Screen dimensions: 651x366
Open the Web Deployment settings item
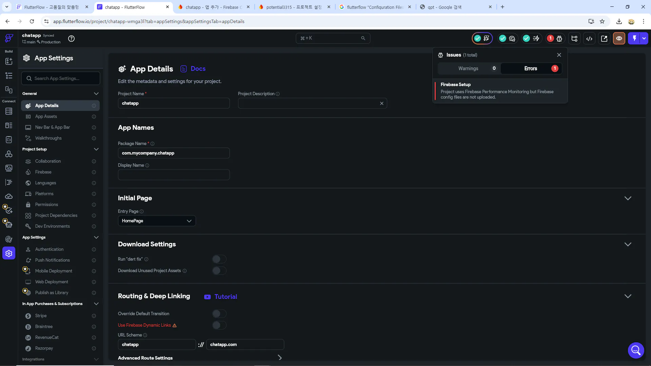pos(60,282)
